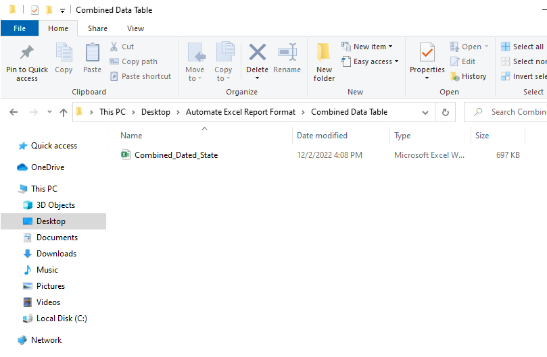The width and height of the screenshot is (547, 357).
Task: Click the Rename icon
Action: click(x=287, y=52)
